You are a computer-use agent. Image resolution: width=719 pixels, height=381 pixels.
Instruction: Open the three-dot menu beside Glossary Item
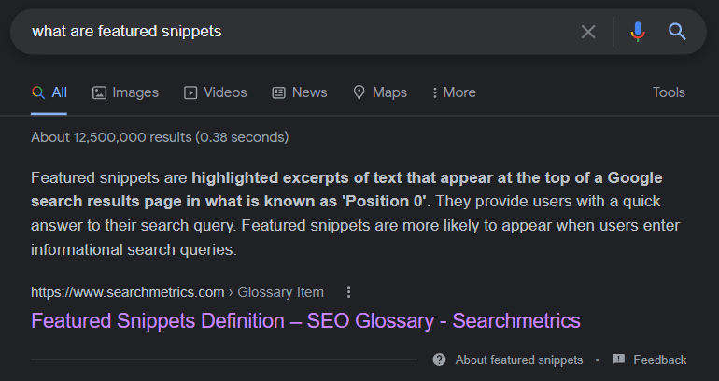[x=348, y=291]
